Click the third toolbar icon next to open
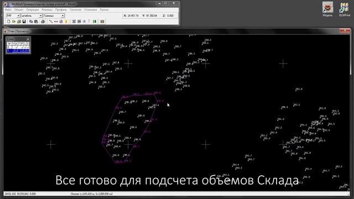 [x=19, y=22]
